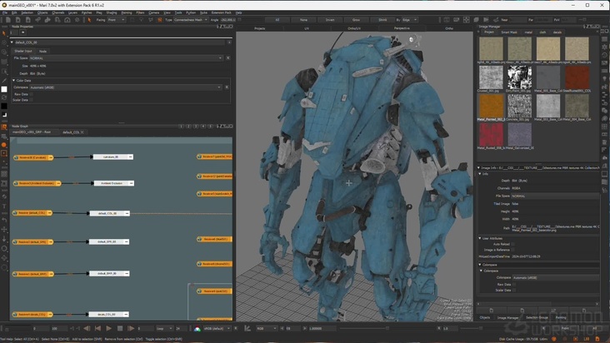610x343 pixels.
Task: Click the New project icon in the toolbar
Action: [x=7, y=20]
